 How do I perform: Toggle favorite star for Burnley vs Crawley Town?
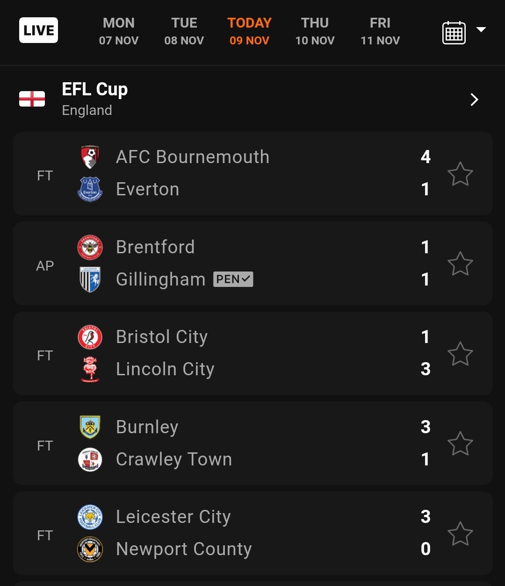pos(460,443)
